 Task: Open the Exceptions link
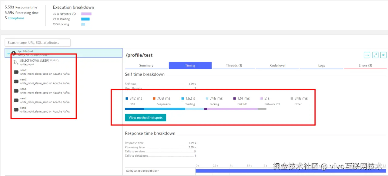click(16, 18)
